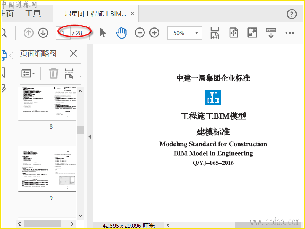Click the line Modeling Standard for Construction
Screen dimensions: 305x229
point(213,144)
